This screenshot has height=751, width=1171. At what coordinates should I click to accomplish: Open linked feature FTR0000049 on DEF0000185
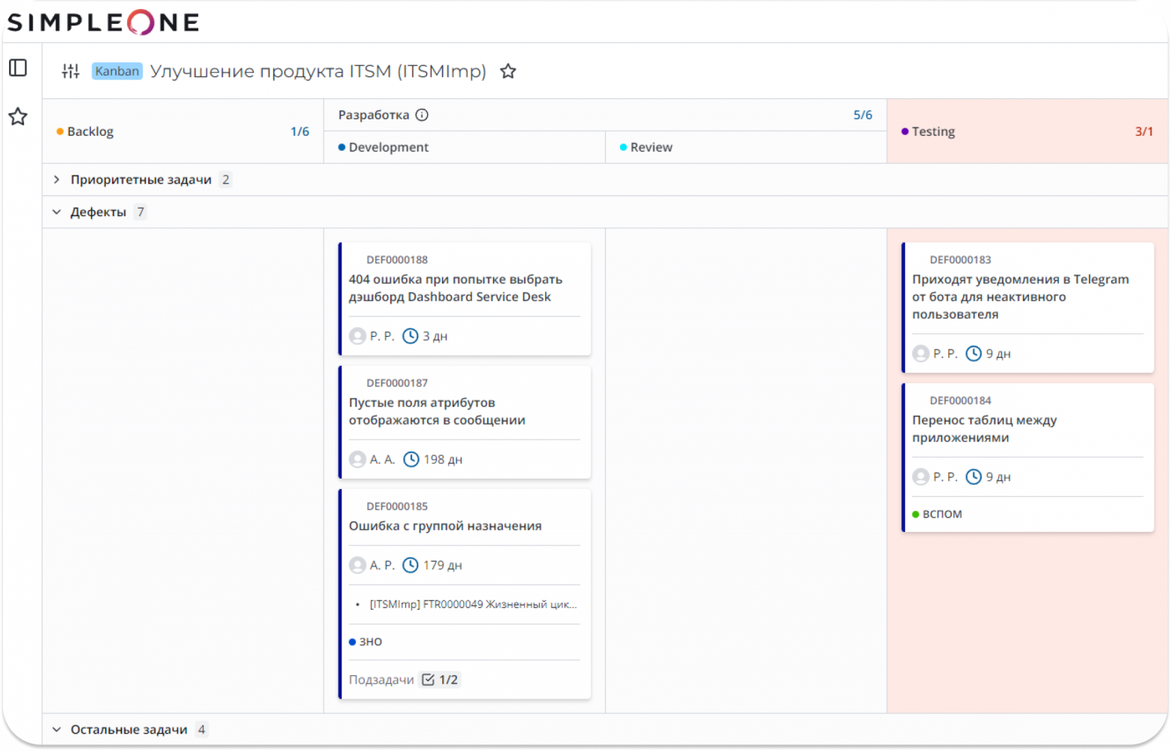(471, 604)
